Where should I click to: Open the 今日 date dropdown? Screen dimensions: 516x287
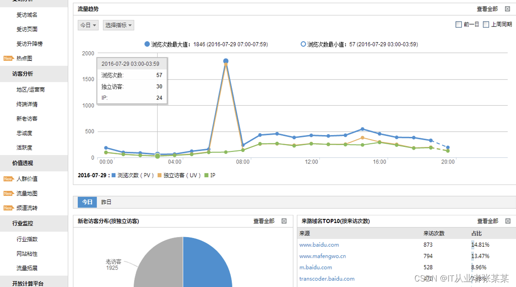tap(88, 25)
